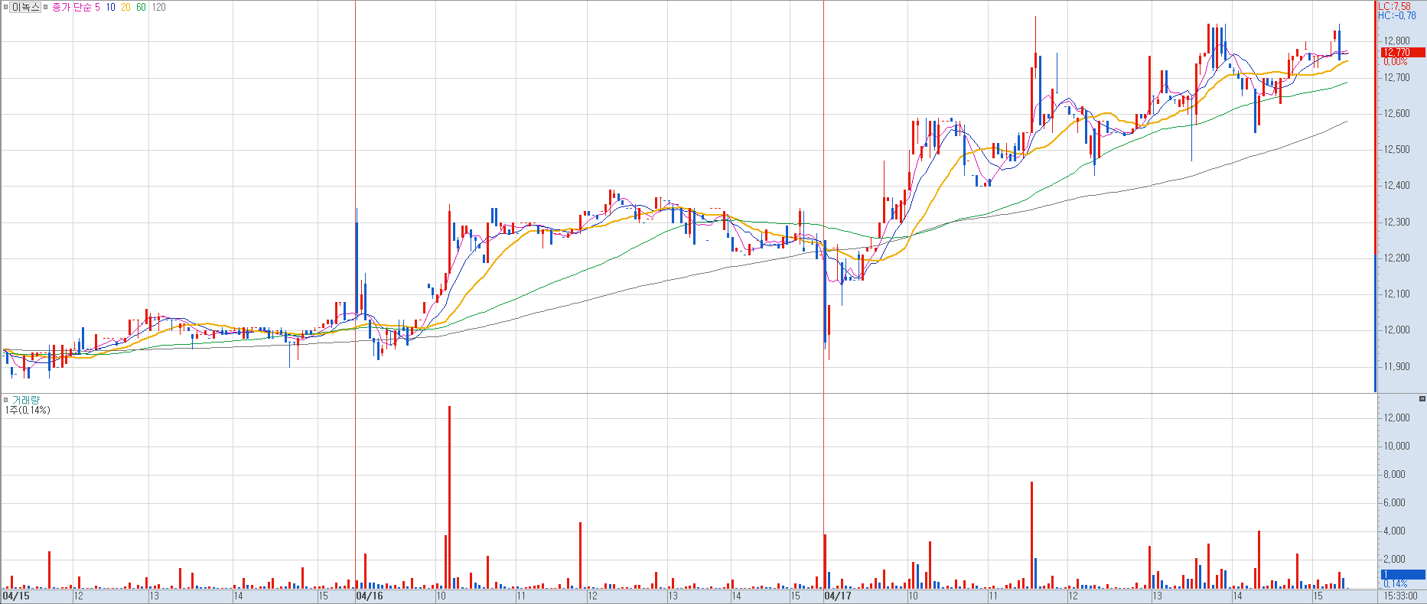The image size is (1427, 604).
Task: Select the 5-period moving average label
Action: point(97,7)
